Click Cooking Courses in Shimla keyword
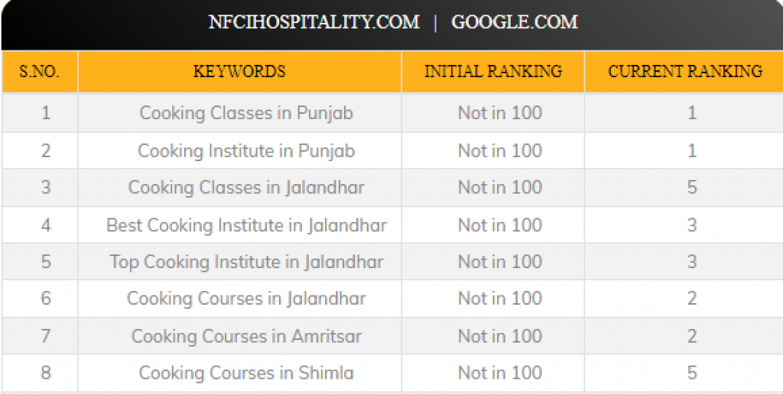This screenshot has width=783, height=394. 246,373
